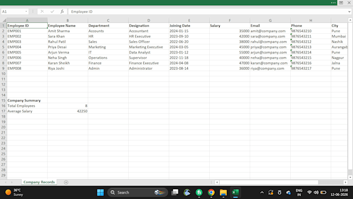353x199 pixels.
Task: Click the formula bar Enter checkmark icon
Action: coord(52,11)
